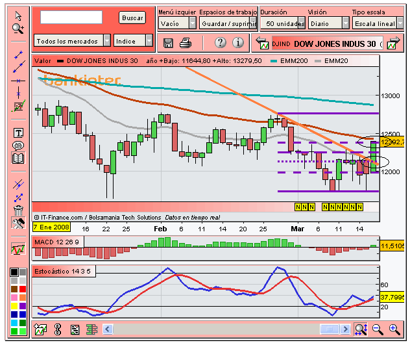The image size is (410, 345).
Task: Click the trash bin delete tool
Action: point(18,210)
